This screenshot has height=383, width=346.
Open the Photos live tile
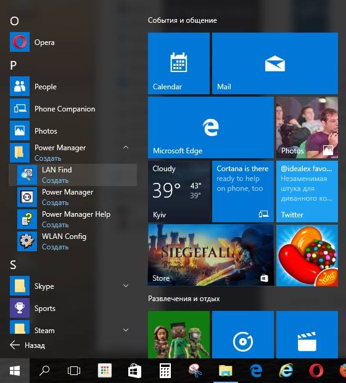307,127
